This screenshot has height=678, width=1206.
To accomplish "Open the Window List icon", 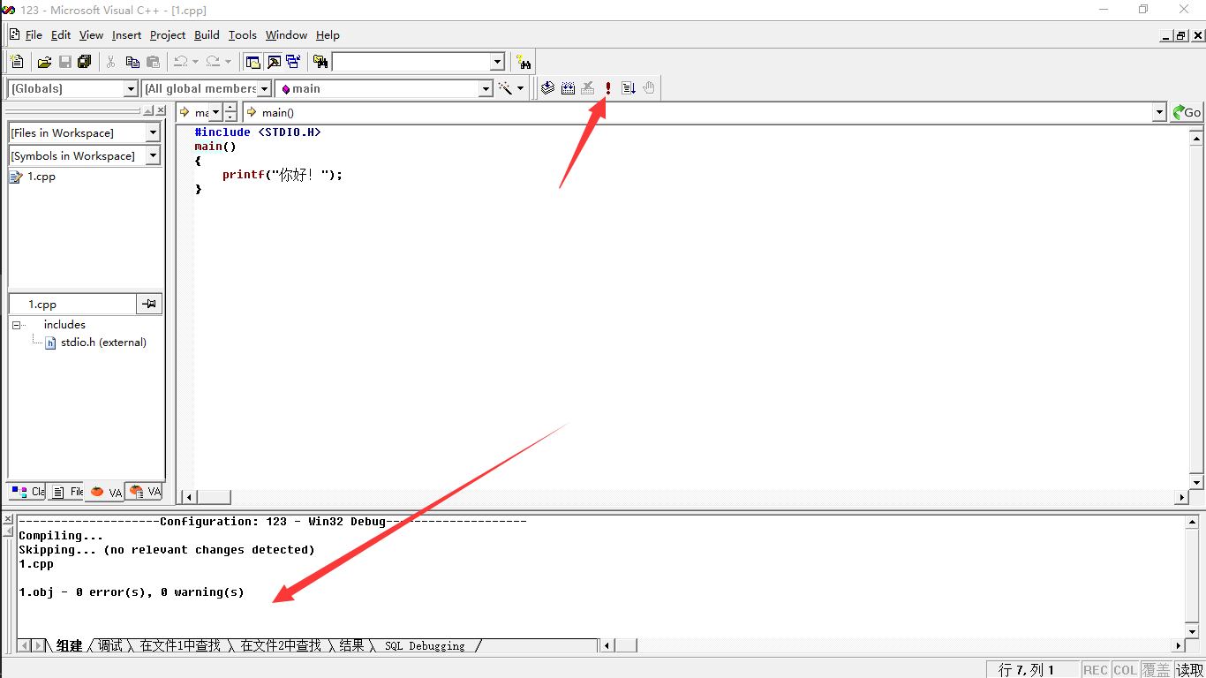I will pyautogui.click(x=293, y=62).
